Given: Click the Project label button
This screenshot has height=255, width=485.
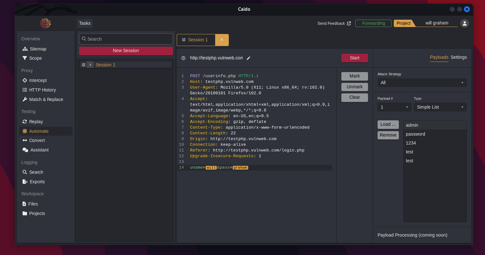Looking at the screenshot, I should pos(404,23).
